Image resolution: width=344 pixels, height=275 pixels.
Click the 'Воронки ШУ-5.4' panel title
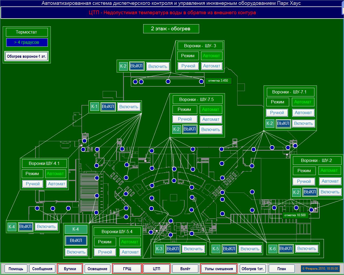117,232
